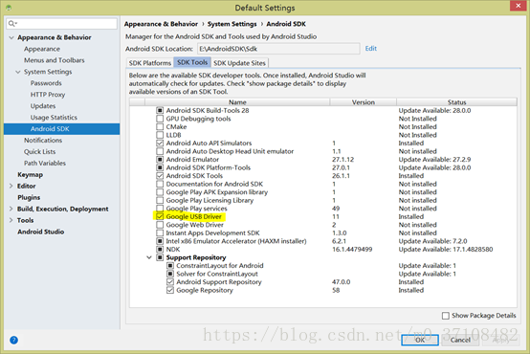
Task: Check the Google Play services checkbox
Action: pos(160,209)
